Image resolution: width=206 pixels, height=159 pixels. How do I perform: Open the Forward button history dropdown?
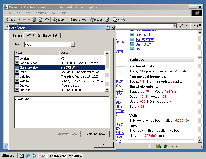[29, 20]
